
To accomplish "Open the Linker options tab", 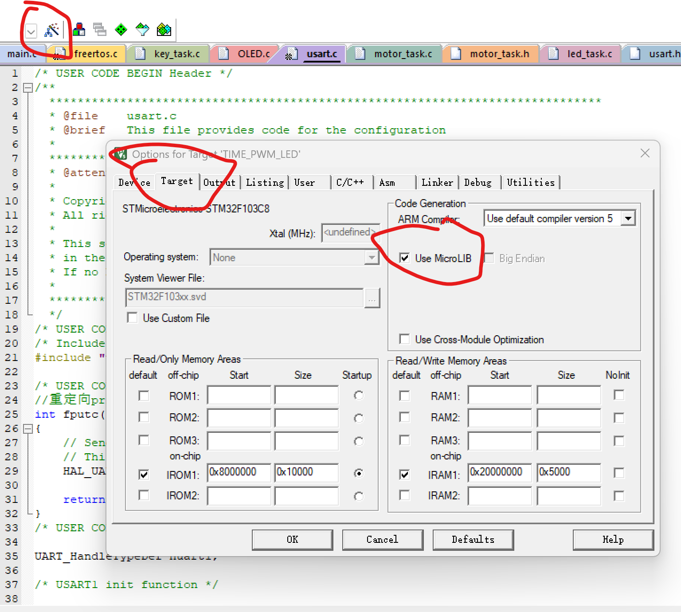I will coord(437,182).
